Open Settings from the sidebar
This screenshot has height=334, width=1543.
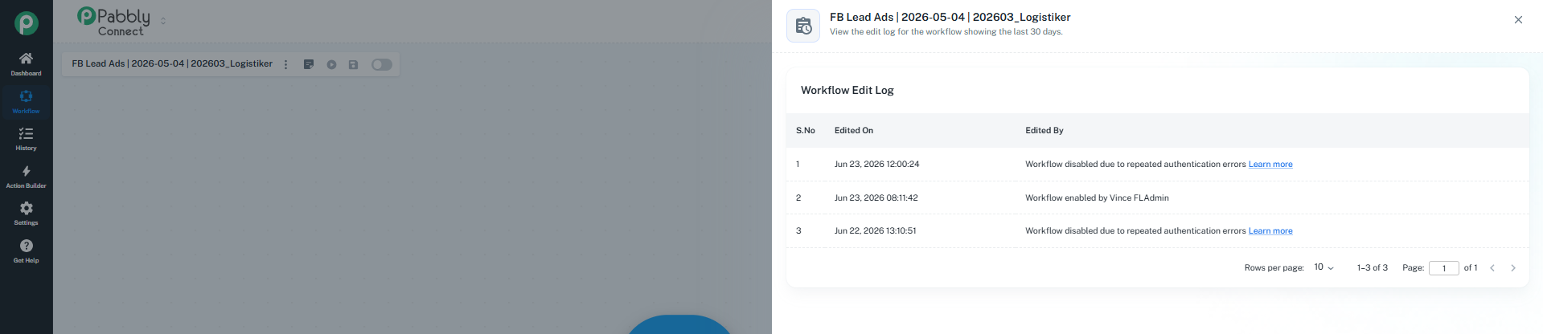26,214
